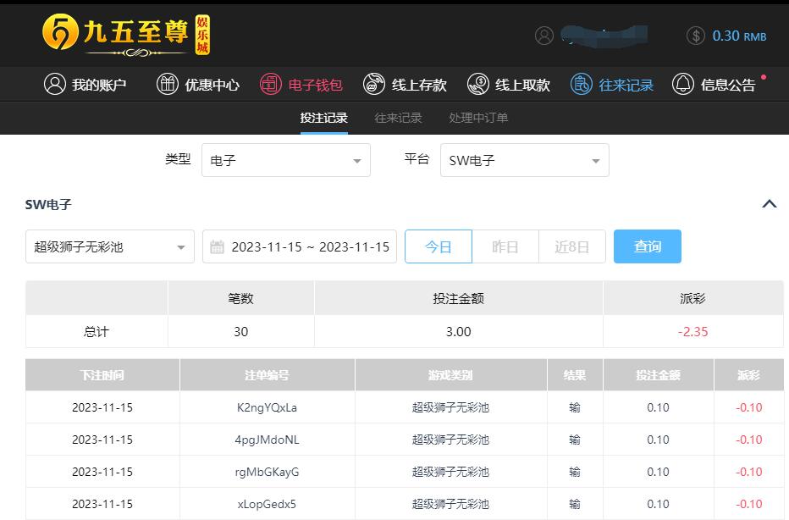Click the date range field 2023-11-15
Screen dimensions: 789x520
pyautogui.click(x=300, y=246)
